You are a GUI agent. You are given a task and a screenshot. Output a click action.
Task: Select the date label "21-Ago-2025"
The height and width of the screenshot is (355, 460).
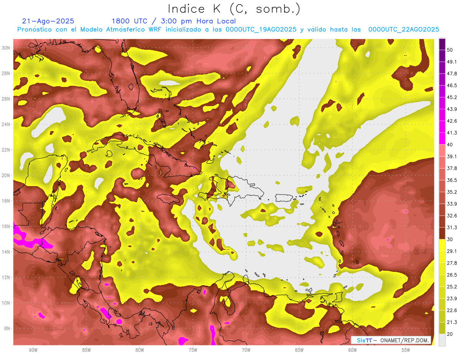pyautogui.click(x=48, y=21)
